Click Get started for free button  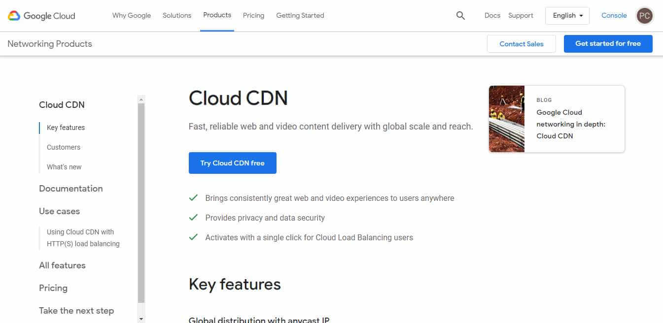click(608, 43)
